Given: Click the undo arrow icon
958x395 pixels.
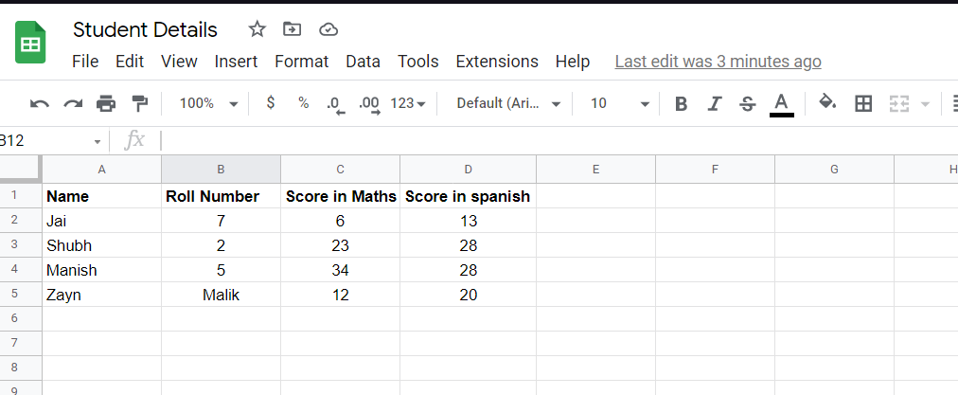Looking at the screenshot, I should click(x=39, y=103).
